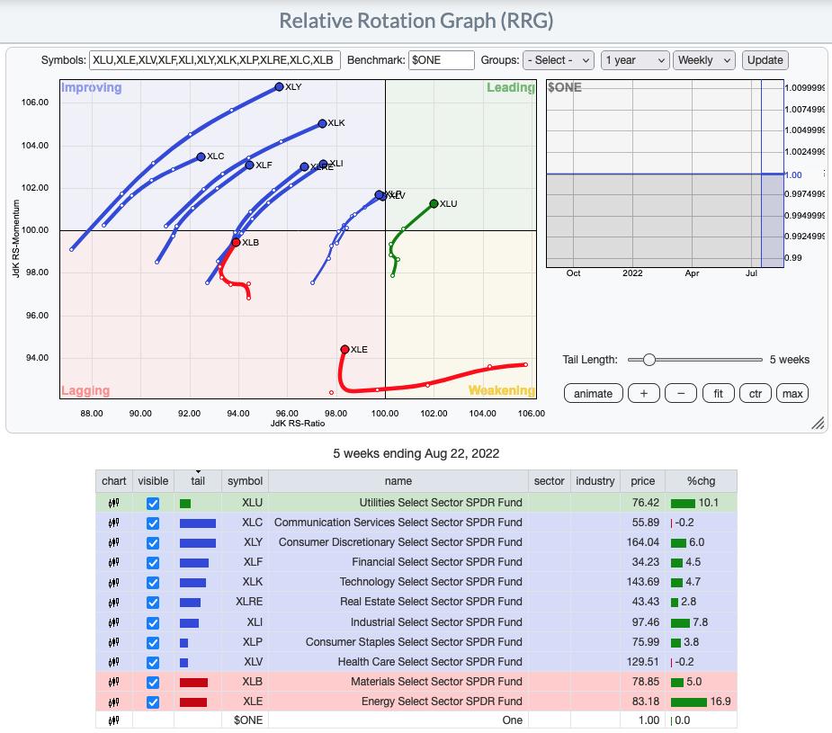
Task: Sort table by tail column
Action: [x=197, y=481]
